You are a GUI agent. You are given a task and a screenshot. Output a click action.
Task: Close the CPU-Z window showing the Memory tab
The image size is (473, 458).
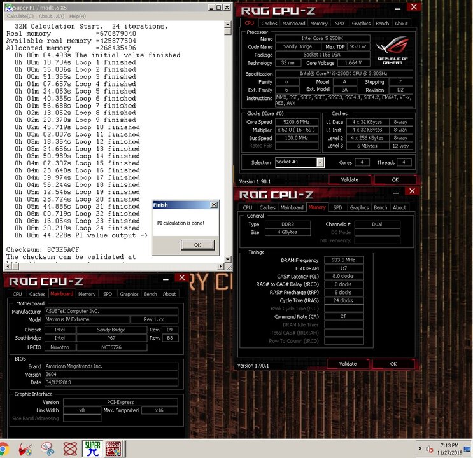[x=412, y=191]
